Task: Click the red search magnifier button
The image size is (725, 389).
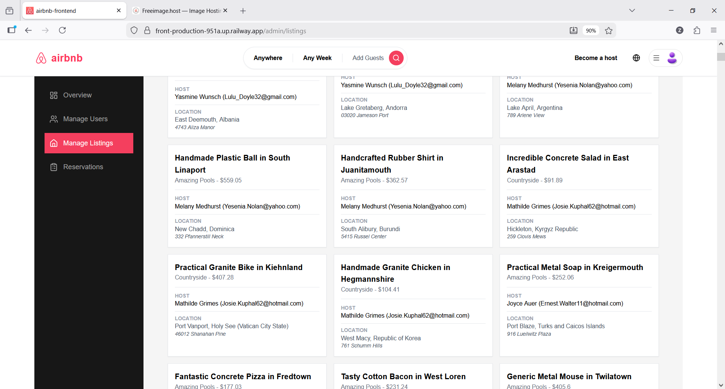Action: pos(396,58)
